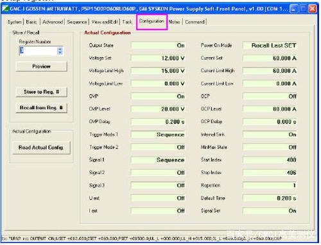
Task: Select the View and Edit tab
Action: point(105,22)
